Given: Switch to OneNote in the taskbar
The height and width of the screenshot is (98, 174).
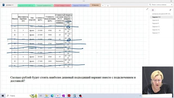Looking at the screenshot, I should (63, 96).
